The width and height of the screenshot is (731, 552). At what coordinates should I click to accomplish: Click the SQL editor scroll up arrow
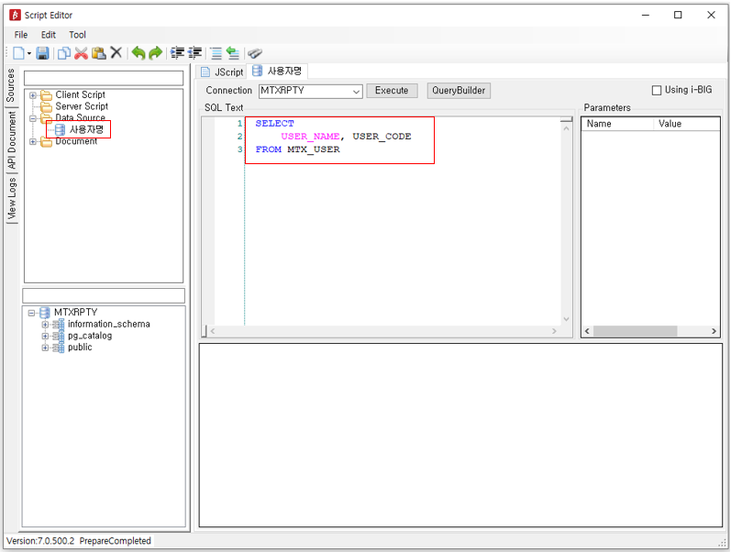coord(567,128)
